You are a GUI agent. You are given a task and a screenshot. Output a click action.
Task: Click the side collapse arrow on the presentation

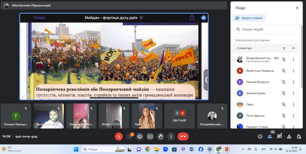pyautogui.click(x=206, y=80)
